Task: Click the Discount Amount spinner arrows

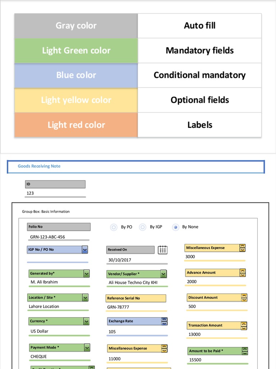Action: click(x=244, y=298)
